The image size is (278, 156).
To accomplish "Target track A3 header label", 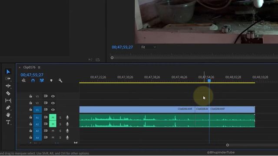I will [37, 131].
